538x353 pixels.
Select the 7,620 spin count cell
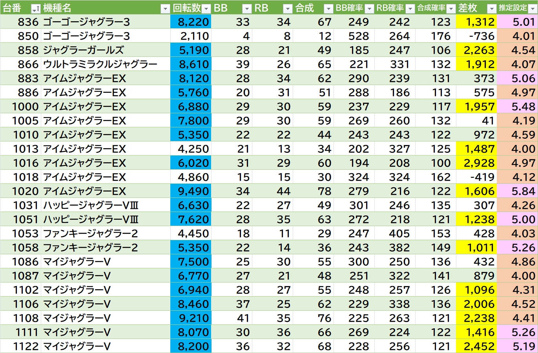(191, 219)
